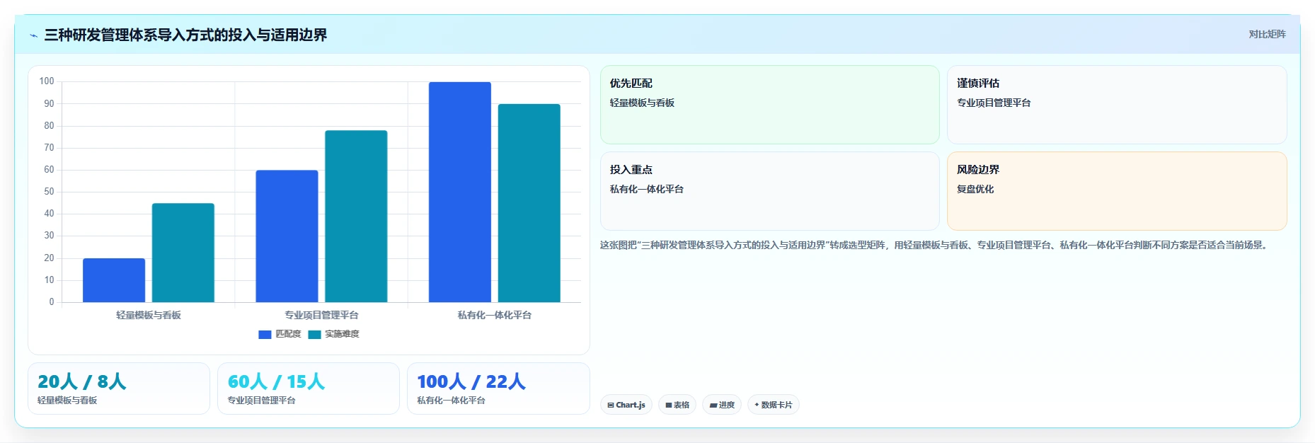Click the small icon before the header title
1315x443 pixels.
click(33, 35)
